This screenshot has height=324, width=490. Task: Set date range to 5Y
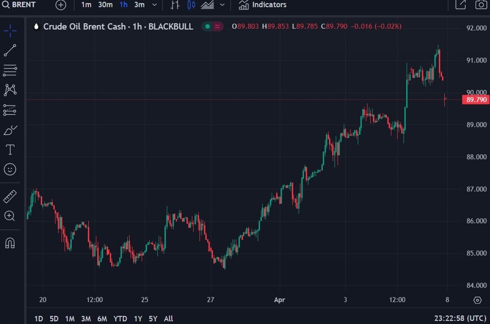pos(153,319)
